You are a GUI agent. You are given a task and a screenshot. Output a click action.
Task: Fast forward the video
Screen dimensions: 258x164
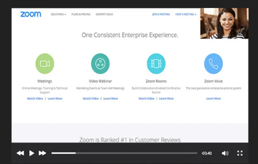tap(42, 153)
